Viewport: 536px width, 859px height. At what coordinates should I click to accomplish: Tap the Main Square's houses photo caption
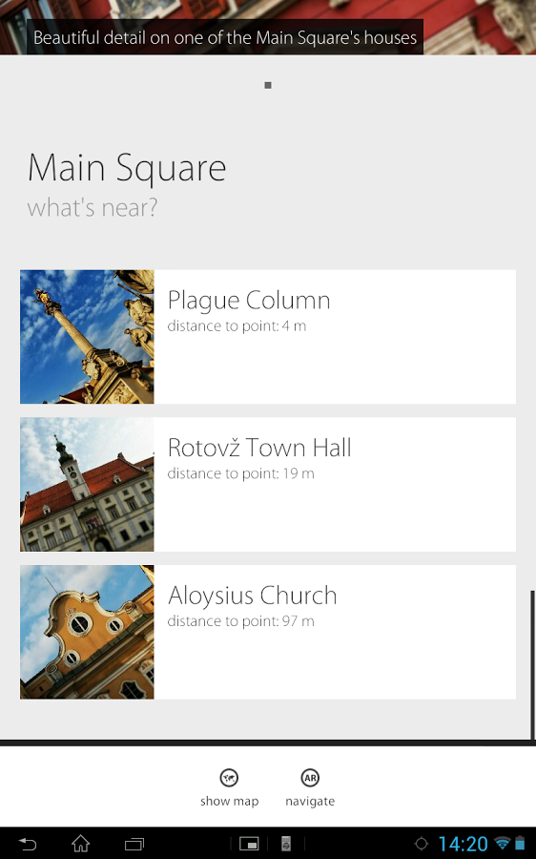tap(225, 37)
